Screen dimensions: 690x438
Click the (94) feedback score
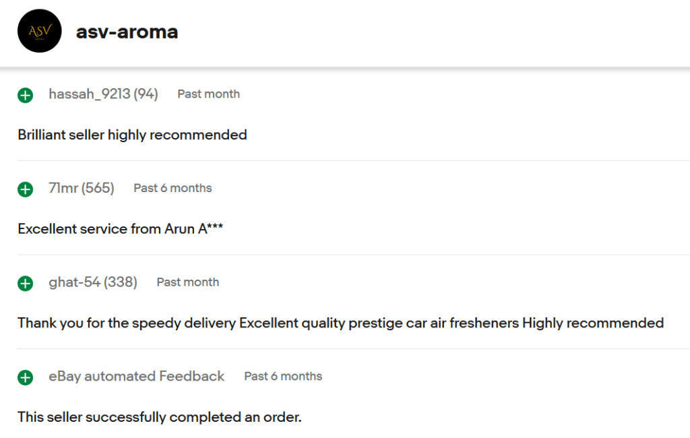point(146,94)
